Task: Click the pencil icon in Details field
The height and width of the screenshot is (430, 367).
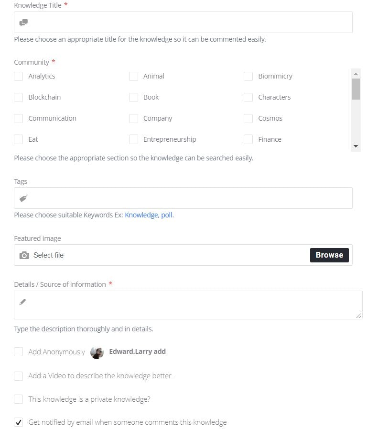Action: [x=22, y=302]
